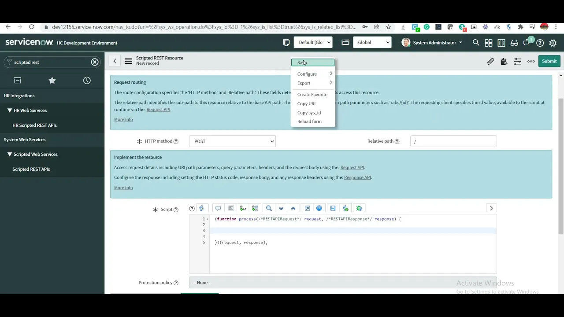Image resolution: width=564 pixels, height=317 pixels.
Task: Click inside the script editor line 3
Action: (352, 231)
